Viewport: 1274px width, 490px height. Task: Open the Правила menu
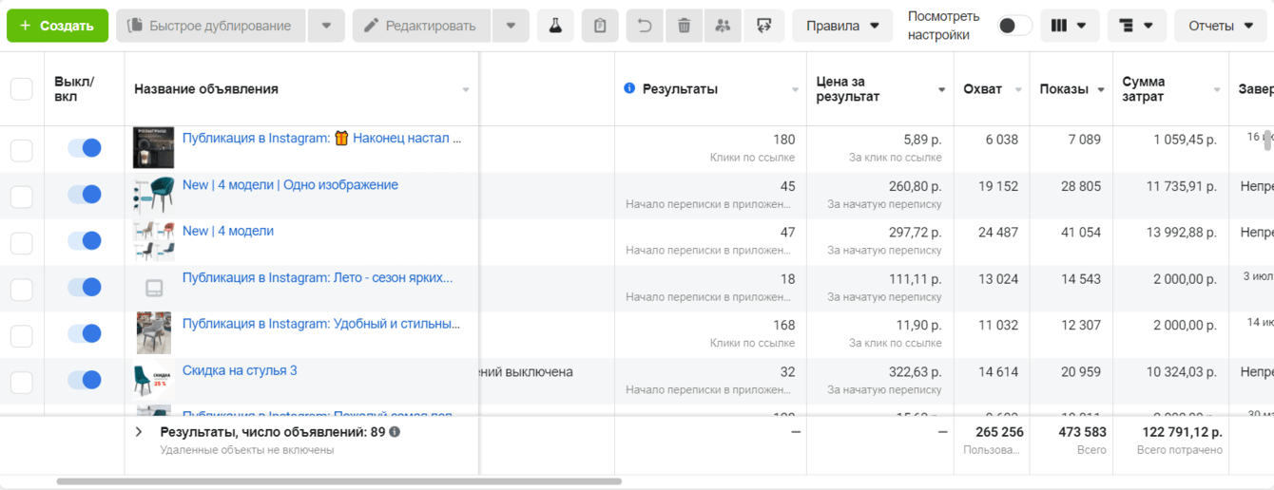click(842, 26)
